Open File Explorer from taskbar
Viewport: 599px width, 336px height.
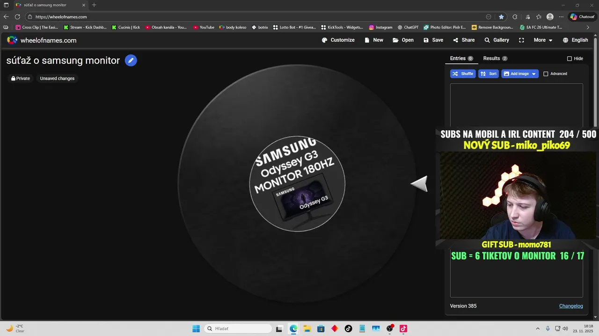pos(307,329)
